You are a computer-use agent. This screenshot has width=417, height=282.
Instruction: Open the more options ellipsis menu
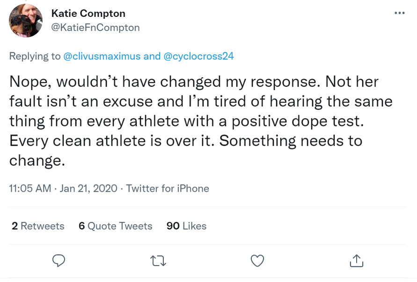click(399, 13)
